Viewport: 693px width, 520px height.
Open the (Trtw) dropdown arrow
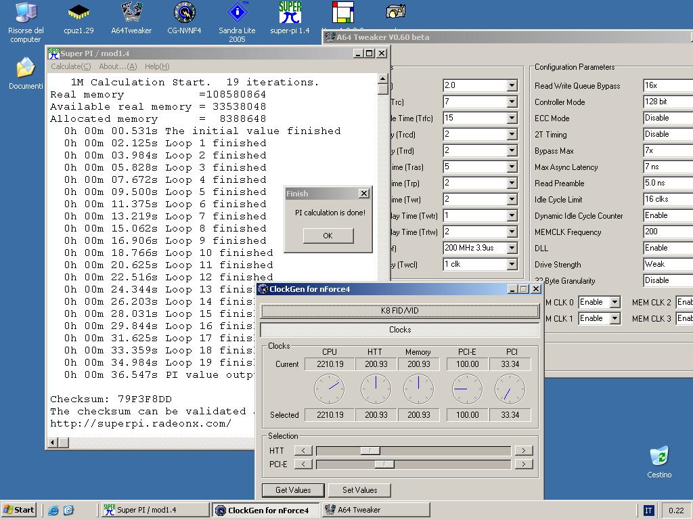(512, 232)
